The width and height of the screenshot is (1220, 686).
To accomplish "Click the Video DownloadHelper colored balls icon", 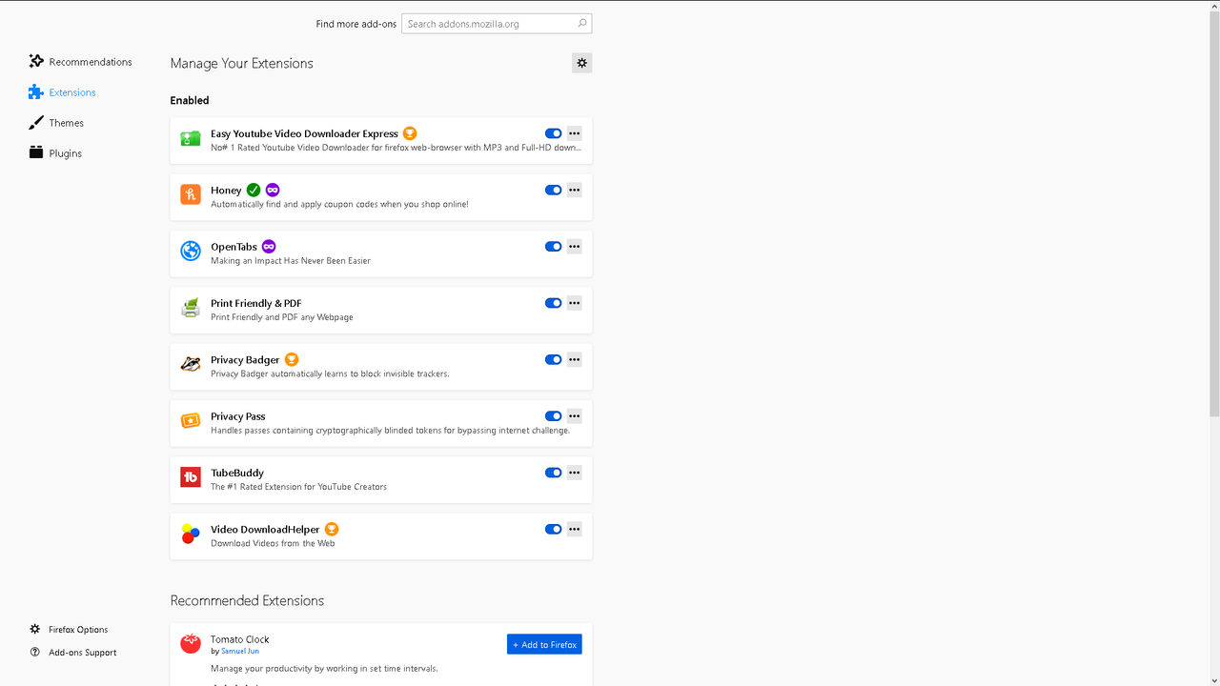I will coord(191,535).
